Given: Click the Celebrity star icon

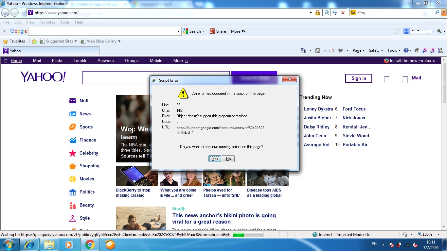Looking at the screenshot, I should 73,153.
